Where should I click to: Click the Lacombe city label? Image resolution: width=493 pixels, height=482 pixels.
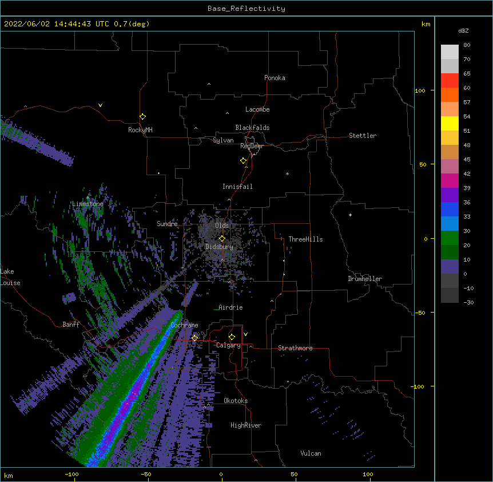257,109
